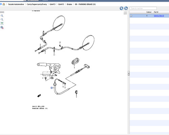Open Carry/Supercarry/Every breadcrumb
169x135 pixels.
[37, 4]
